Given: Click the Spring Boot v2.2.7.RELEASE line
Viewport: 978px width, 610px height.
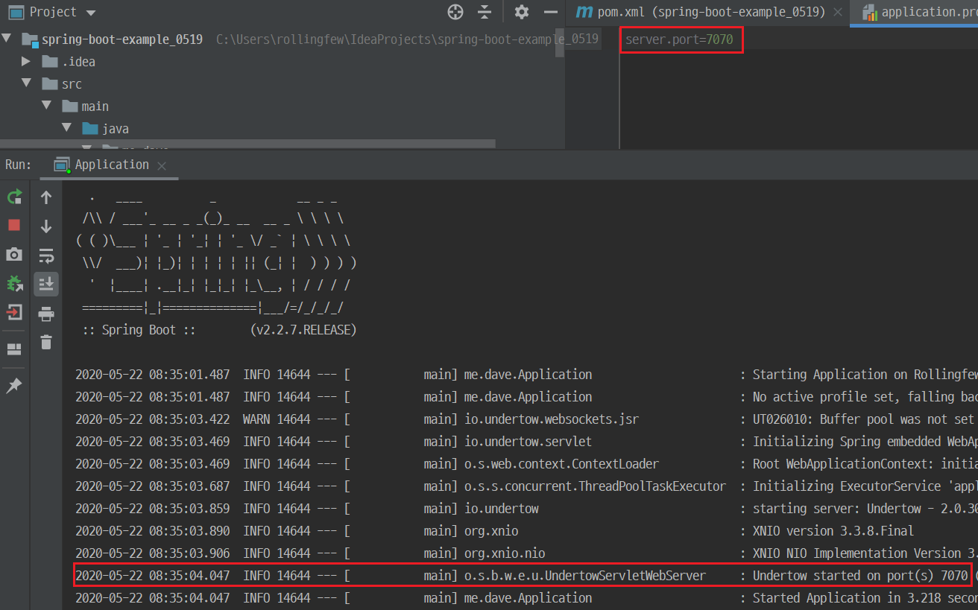Looking at the screenshot, I should (220, 330).
